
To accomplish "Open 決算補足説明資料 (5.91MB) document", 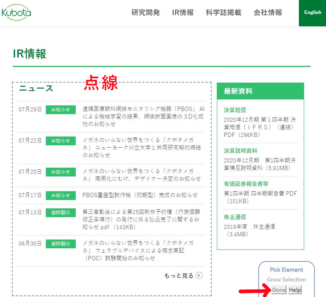I will point(260,164).
